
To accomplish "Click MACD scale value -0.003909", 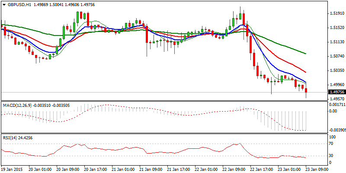I will click(x=337, y=130).
